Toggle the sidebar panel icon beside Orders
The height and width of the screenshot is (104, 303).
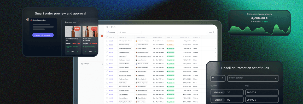pyautogui.click(x=107, y=27)
